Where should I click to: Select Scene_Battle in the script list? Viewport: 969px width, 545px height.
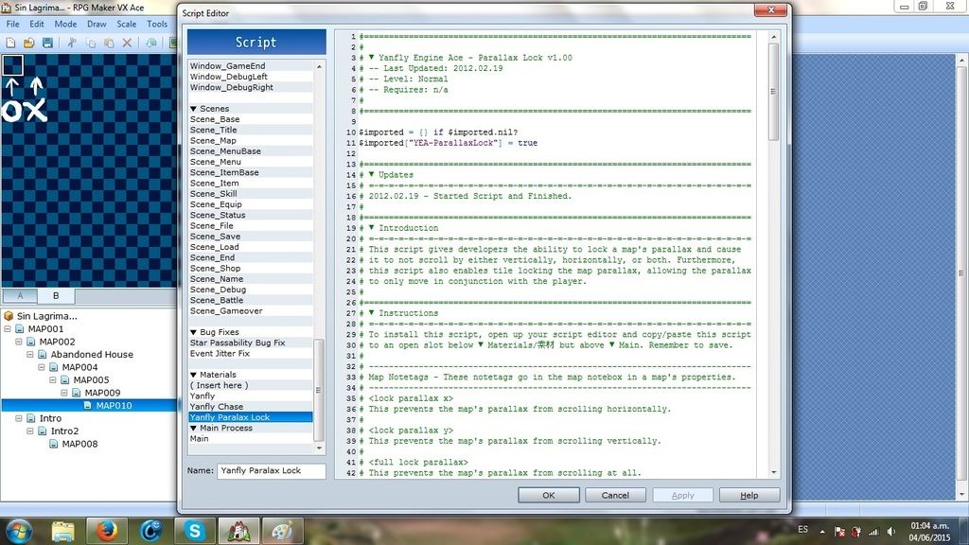point(216,300)
